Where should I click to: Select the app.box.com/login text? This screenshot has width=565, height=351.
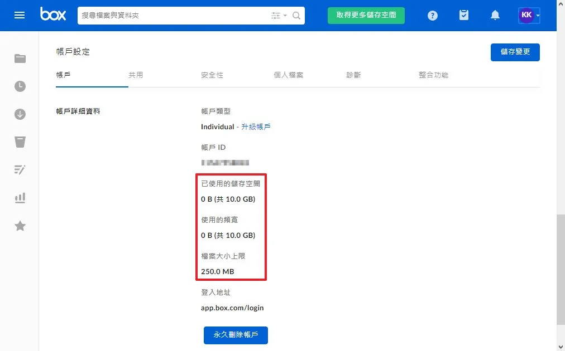pos(232,308)
